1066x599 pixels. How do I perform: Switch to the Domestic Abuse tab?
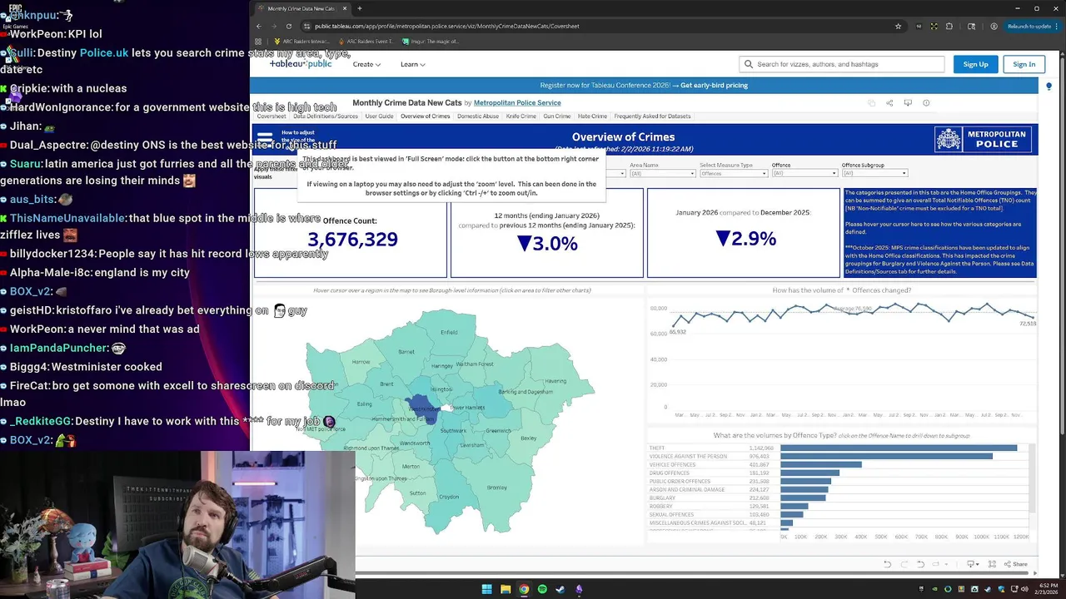(478, 116)
